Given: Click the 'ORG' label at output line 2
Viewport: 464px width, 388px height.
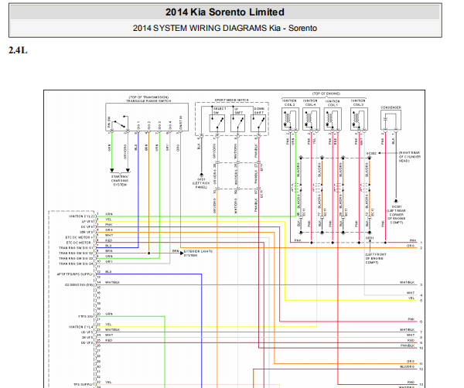Looking at the screenshot, I should pos(411,246).
